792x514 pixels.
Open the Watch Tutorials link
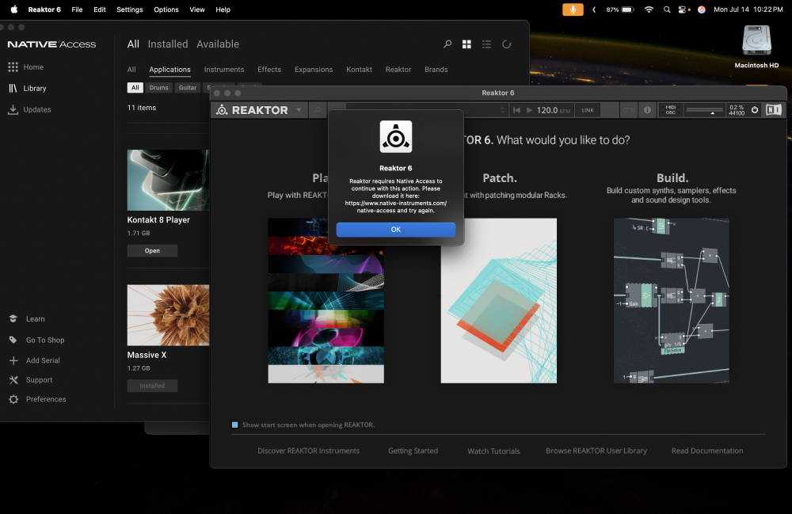(493, 451)
